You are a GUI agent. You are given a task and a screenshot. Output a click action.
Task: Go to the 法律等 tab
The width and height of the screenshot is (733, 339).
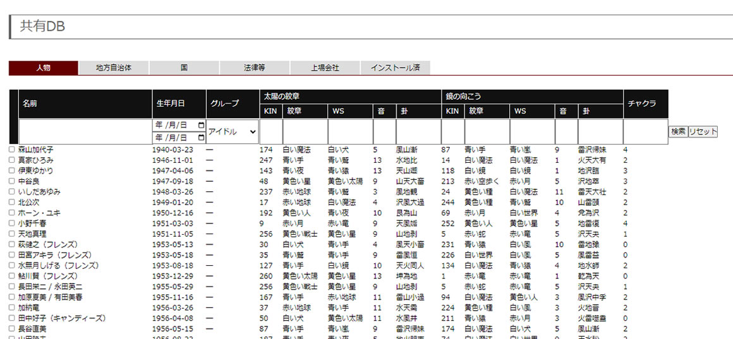click(255, 68)
